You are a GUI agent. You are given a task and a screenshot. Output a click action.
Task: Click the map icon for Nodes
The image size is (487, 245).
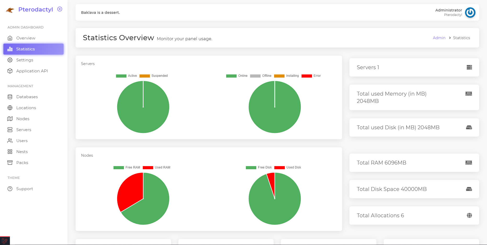click(10, 119)
